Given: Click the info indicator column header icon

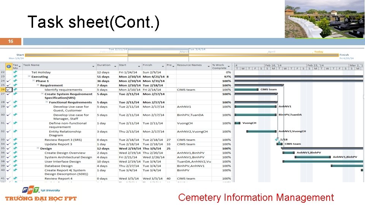Looking at the screenshot, I should click(9, 66).
